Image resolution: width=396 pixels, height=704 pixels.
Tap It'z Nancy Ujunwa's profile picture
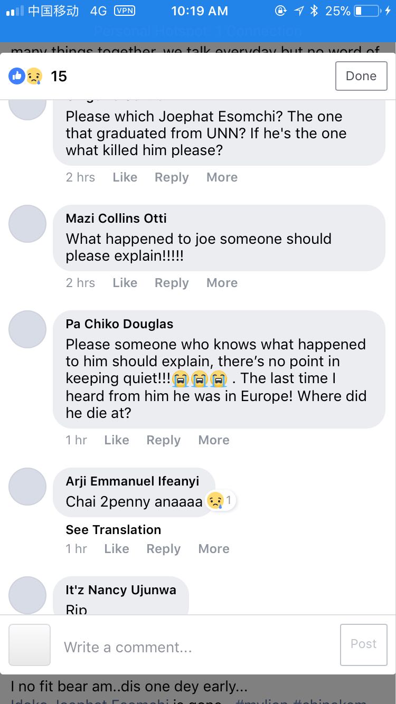tap(27, 595)
